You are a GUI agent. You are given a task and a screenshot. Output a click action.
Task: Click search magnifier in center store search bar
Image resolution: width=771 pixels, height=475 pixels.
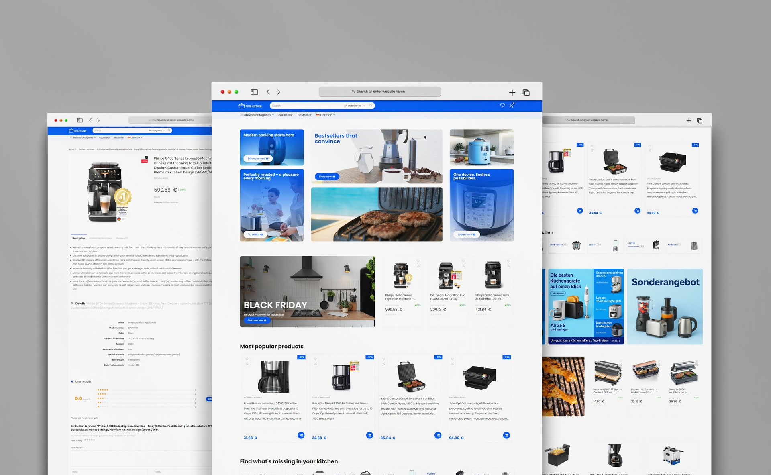coord(371,106)
